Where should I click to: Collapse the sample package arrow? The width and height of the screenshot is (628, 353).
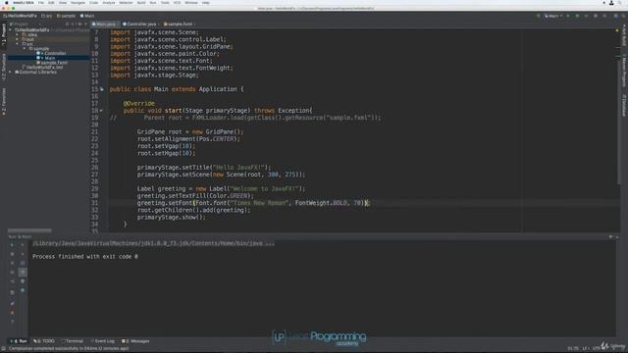(24, 49)
